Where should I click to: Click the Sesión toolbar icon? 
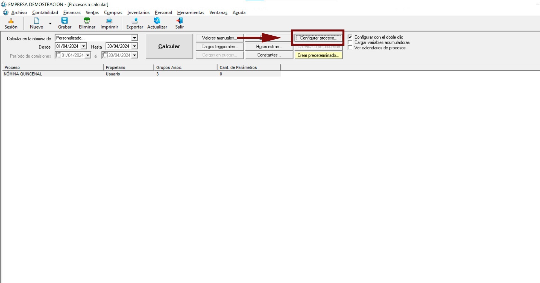pos(11,21)
